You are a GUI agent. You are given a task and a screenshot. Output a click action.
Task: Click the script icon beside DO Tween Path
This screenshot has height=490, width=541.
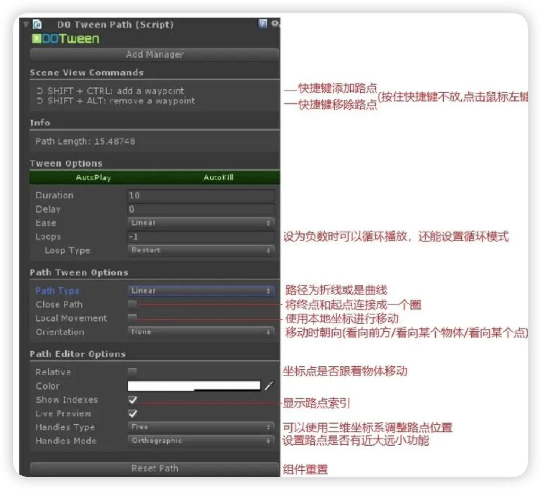[37, 25]
